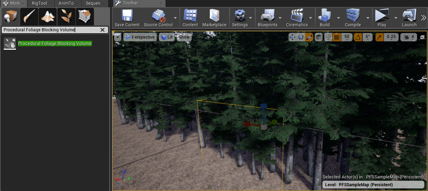Open rotation snap 5° dropdown
Screen dimensions: 428x191
click(367, 37)
